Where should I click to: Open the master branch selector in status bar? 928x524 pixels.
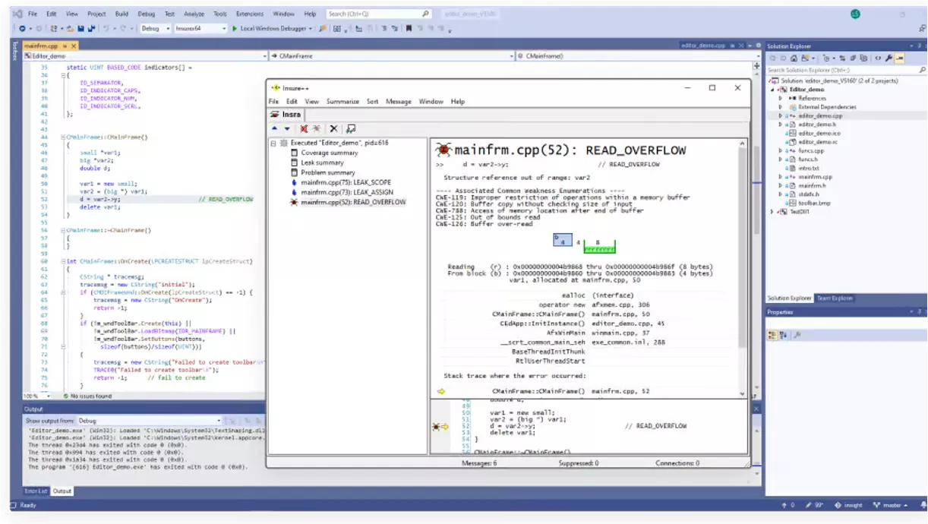890,505
